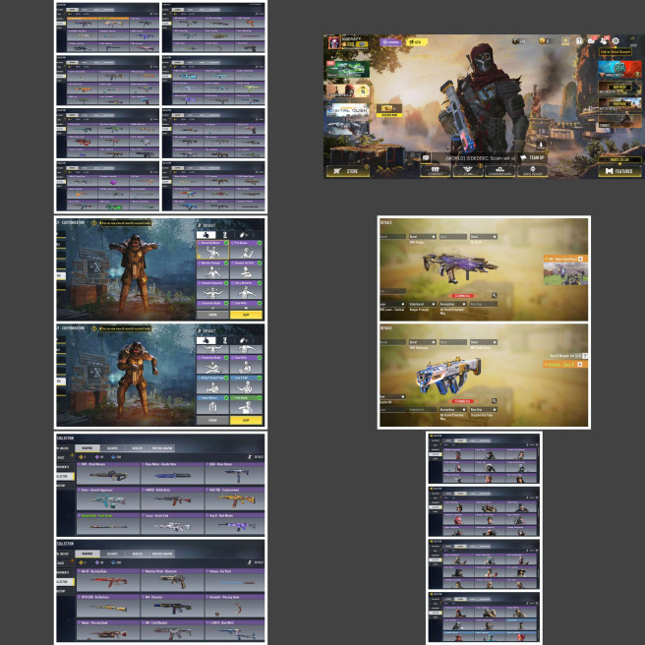Select the golden RUS-79U weapon card
This screenshot has width=645, height=645.
tap(234, 498)
